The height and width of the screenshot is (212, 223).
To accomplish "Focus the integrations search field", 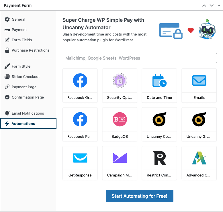I will coord(140,58).
